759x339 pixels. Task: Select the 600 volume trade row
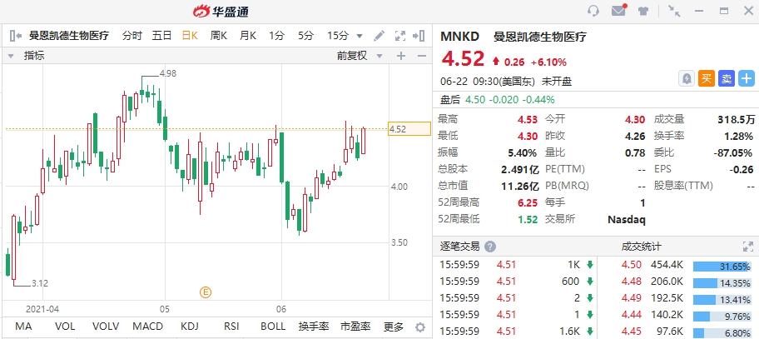coord(516,282)
